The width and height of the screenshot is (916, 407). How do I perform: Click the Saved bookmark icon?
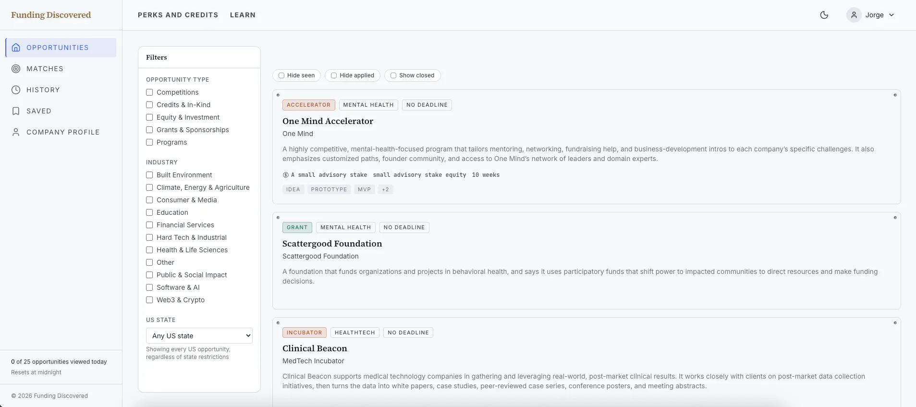[x=16, y=111]
